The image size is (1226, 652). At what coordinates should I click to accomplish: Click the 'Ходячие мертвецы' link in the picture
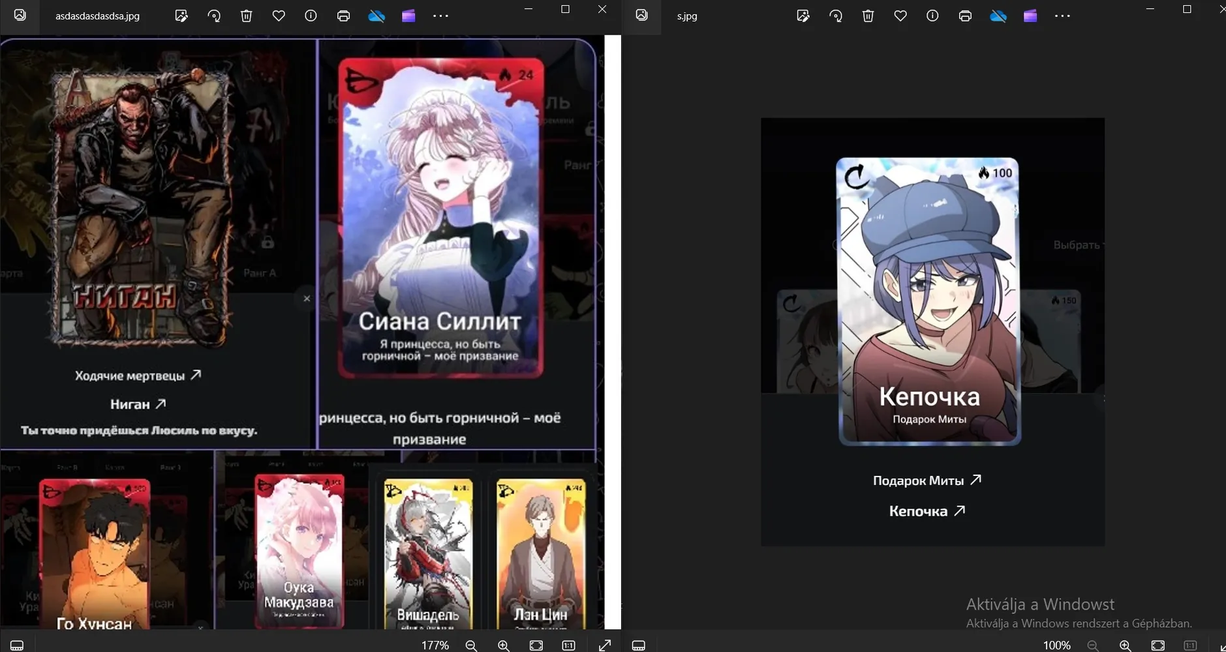point(138,376)
